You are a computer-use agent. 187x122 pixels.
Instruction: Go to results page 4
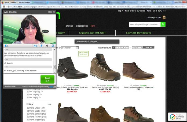[124, 47]
